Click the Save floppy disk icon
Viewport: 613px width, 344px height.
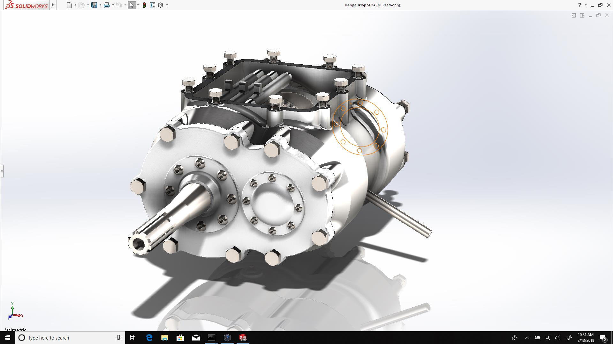tap(94, 5)
